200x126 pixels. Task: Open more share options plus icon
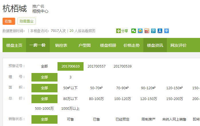(167, 31)
